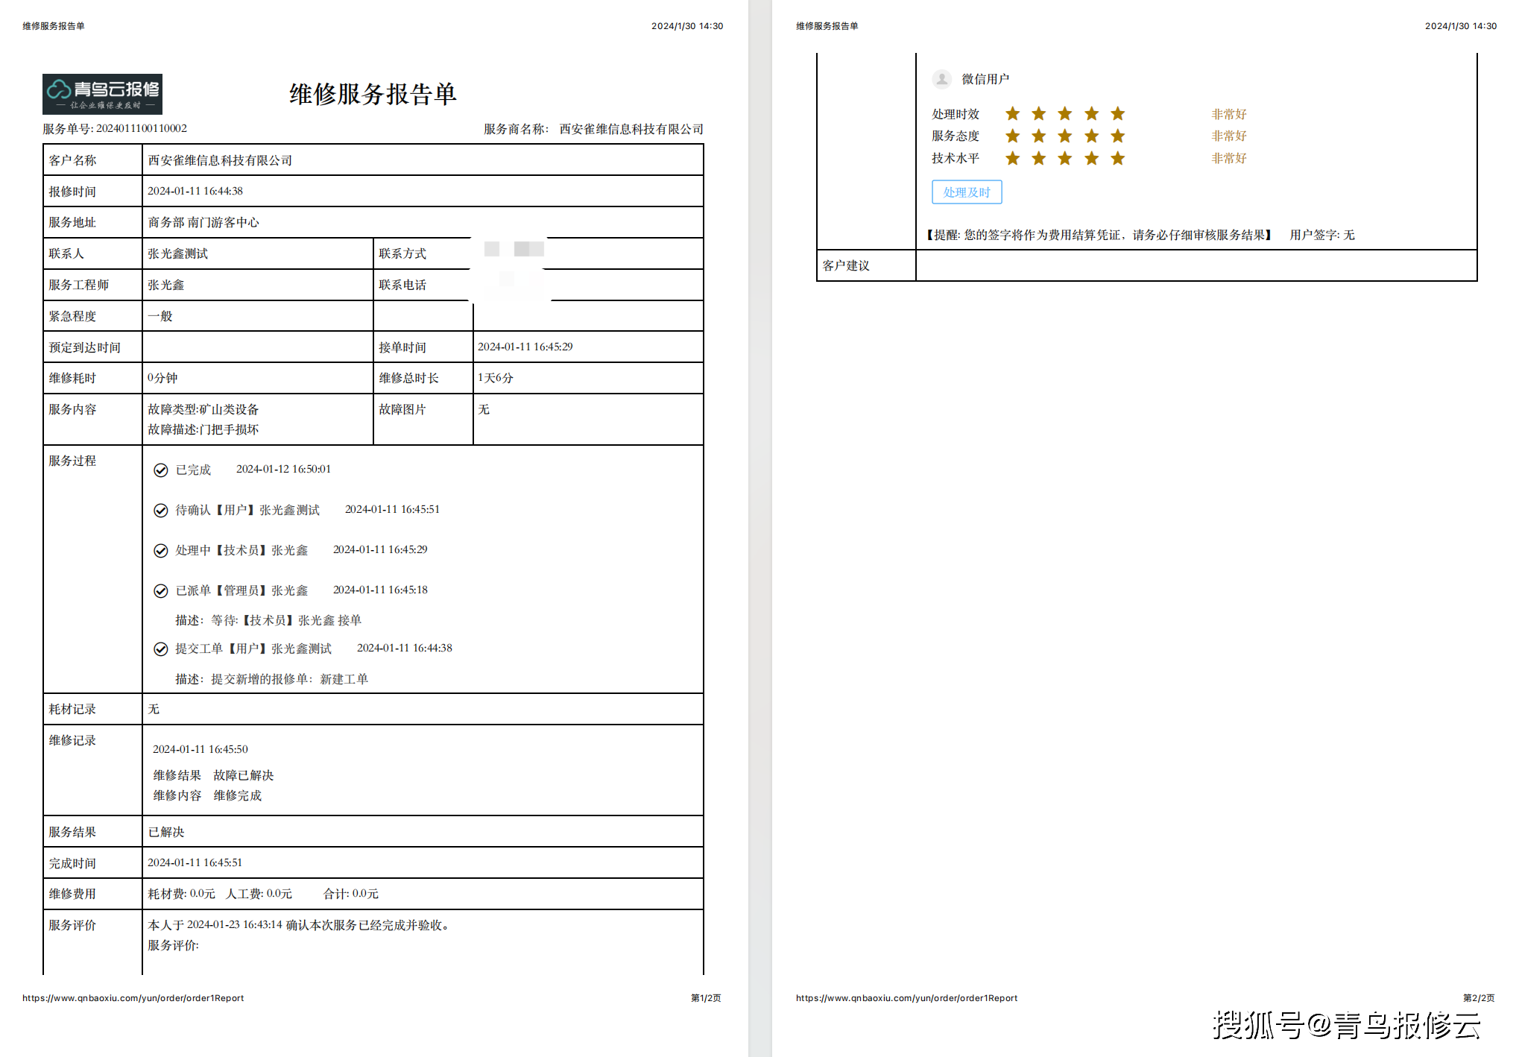Screen dimensions: 1519x1057
Task: Select the 合计: 0.0元 text
Action: [x=351, y=894]
